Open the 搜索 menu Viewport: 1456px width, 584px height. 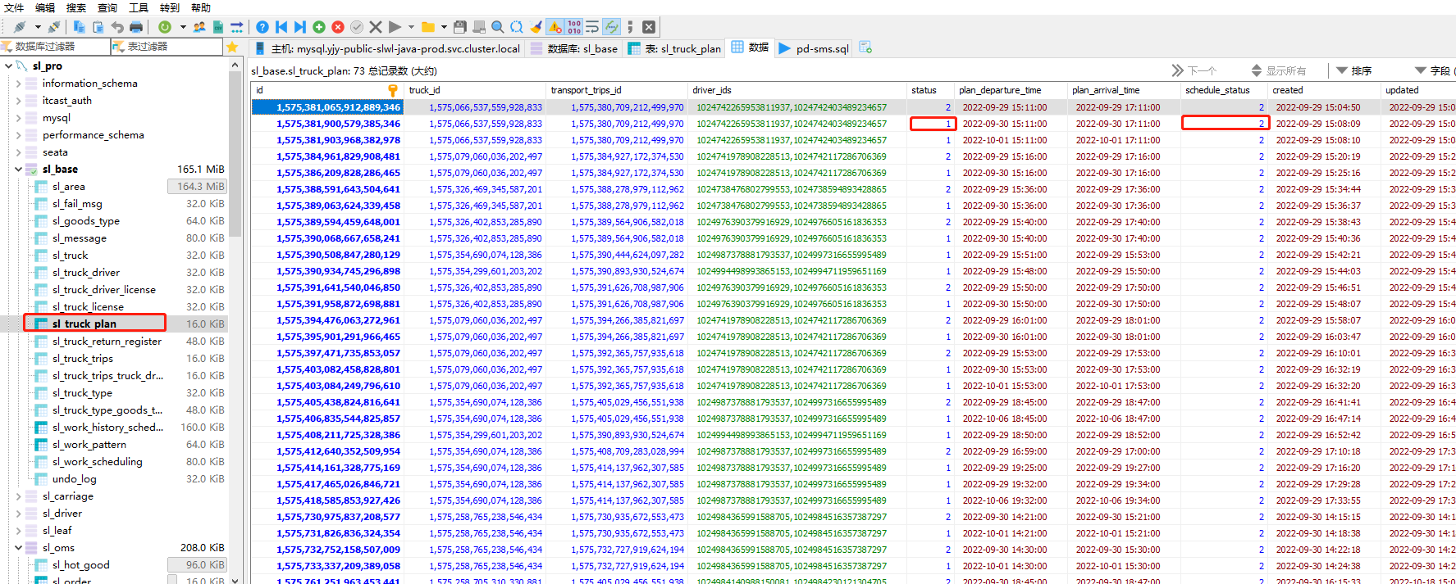coord(76,7)
